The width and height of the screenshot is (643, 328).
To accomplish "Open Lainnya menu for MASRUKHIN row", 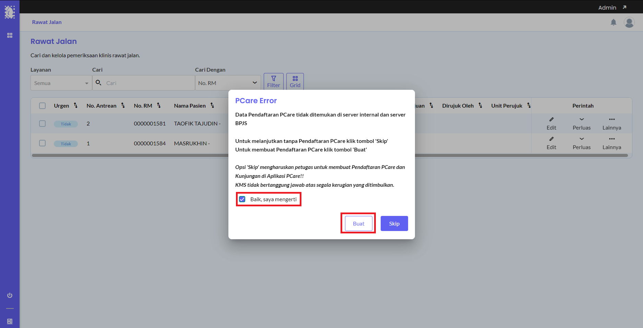I will (x=612, y=143).
